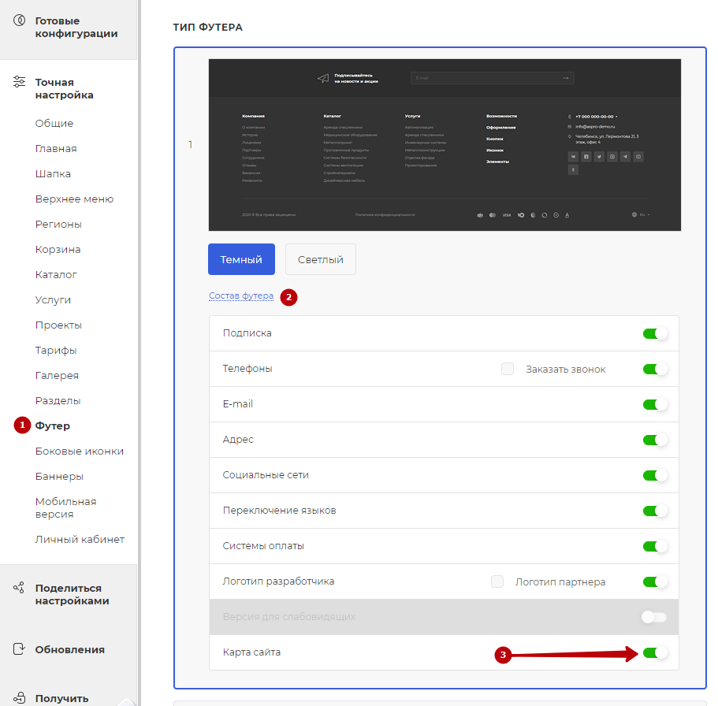Select Личный кабинет in the sidebar
Screen dimensions: 718x706
click(x=80, y=539)
